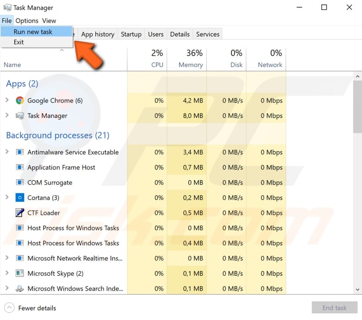362x320 pixels.
Task: Select Run new task from File menu
Action: click(33, 32)
